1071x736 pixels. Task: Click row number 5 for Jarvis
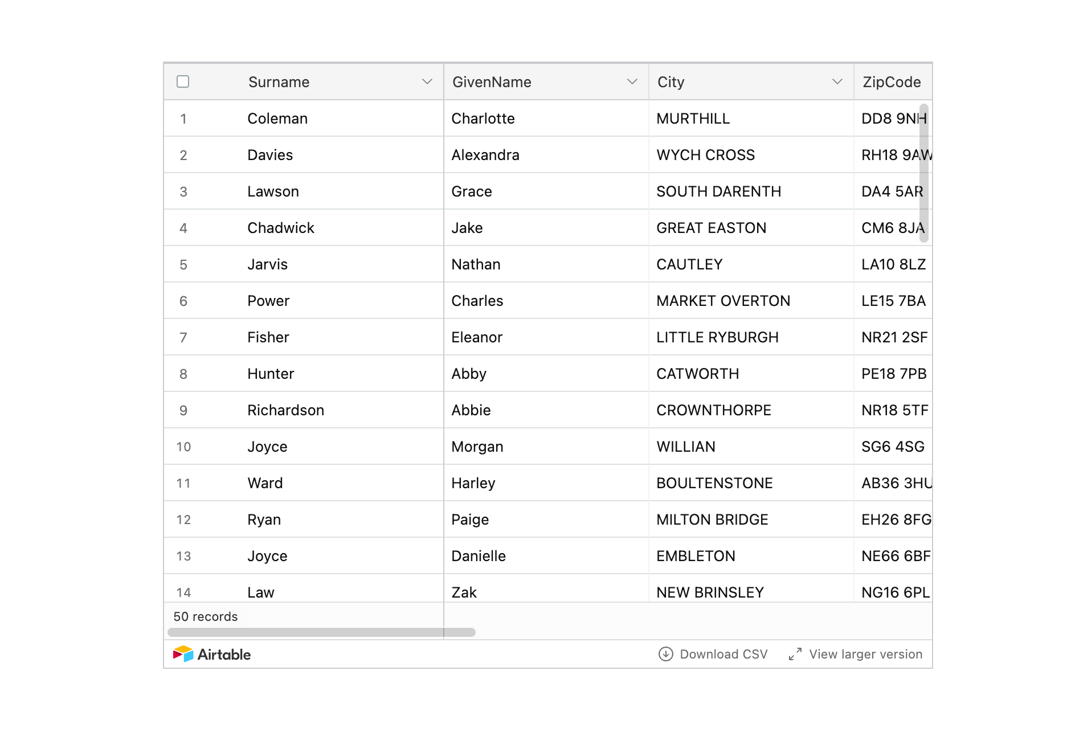pyautogui.click(x=183, y=264)
